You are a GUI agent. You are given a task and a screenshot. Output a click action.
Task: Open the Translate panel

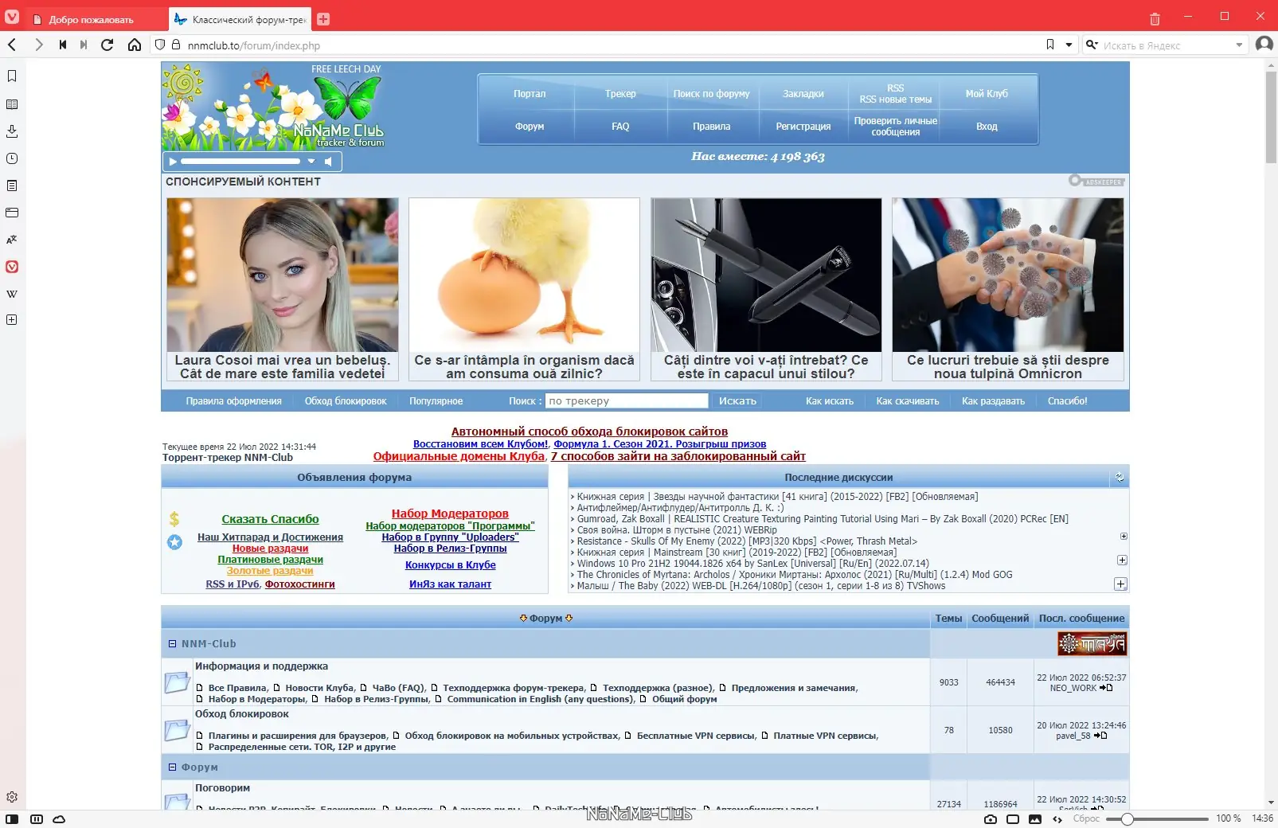click(11, 240)
